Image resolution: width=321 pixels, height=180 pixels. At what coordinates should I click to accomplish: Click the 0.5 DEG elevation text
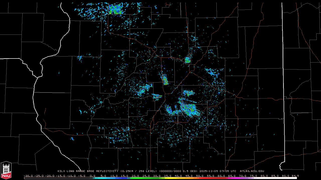[x=191, y=171]
